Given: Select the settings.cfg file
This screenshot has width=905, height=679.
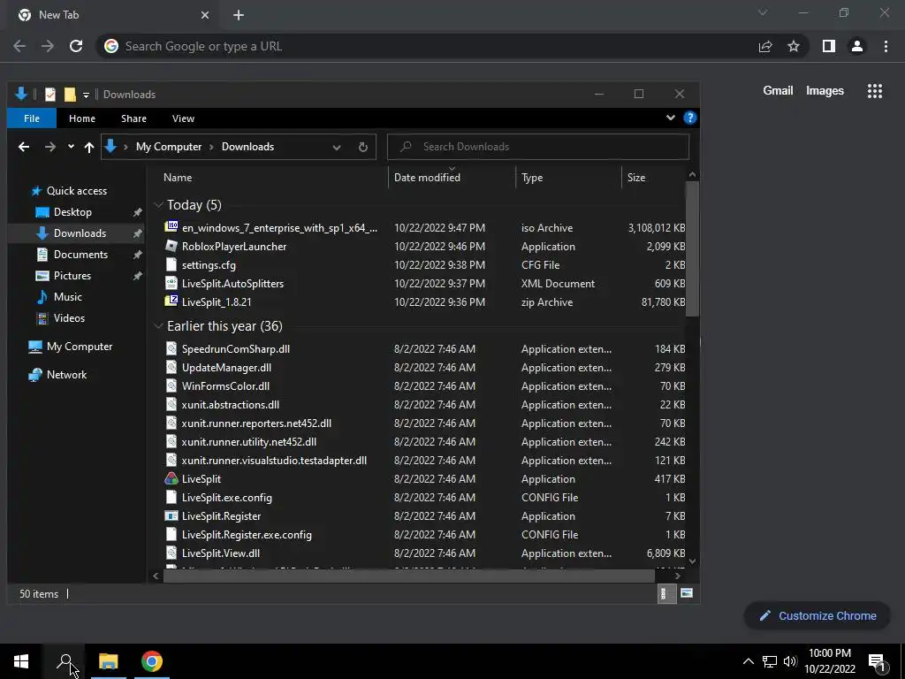Looking at the screenshot, I should pyautogui.click(x=209, y=265).
